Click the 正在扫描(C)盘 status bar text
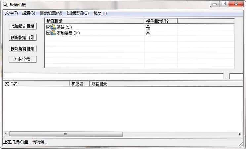 (25, 142)
